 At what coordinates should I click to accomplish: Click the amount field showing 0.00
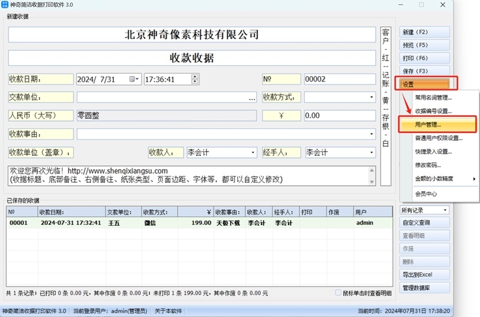[x=340, y=116]
